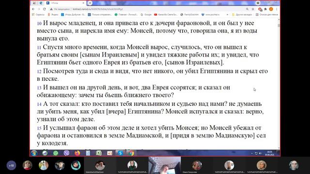Close the active Исход tab
The height and width of the screenshot is (174, 310).
(83, 3)
